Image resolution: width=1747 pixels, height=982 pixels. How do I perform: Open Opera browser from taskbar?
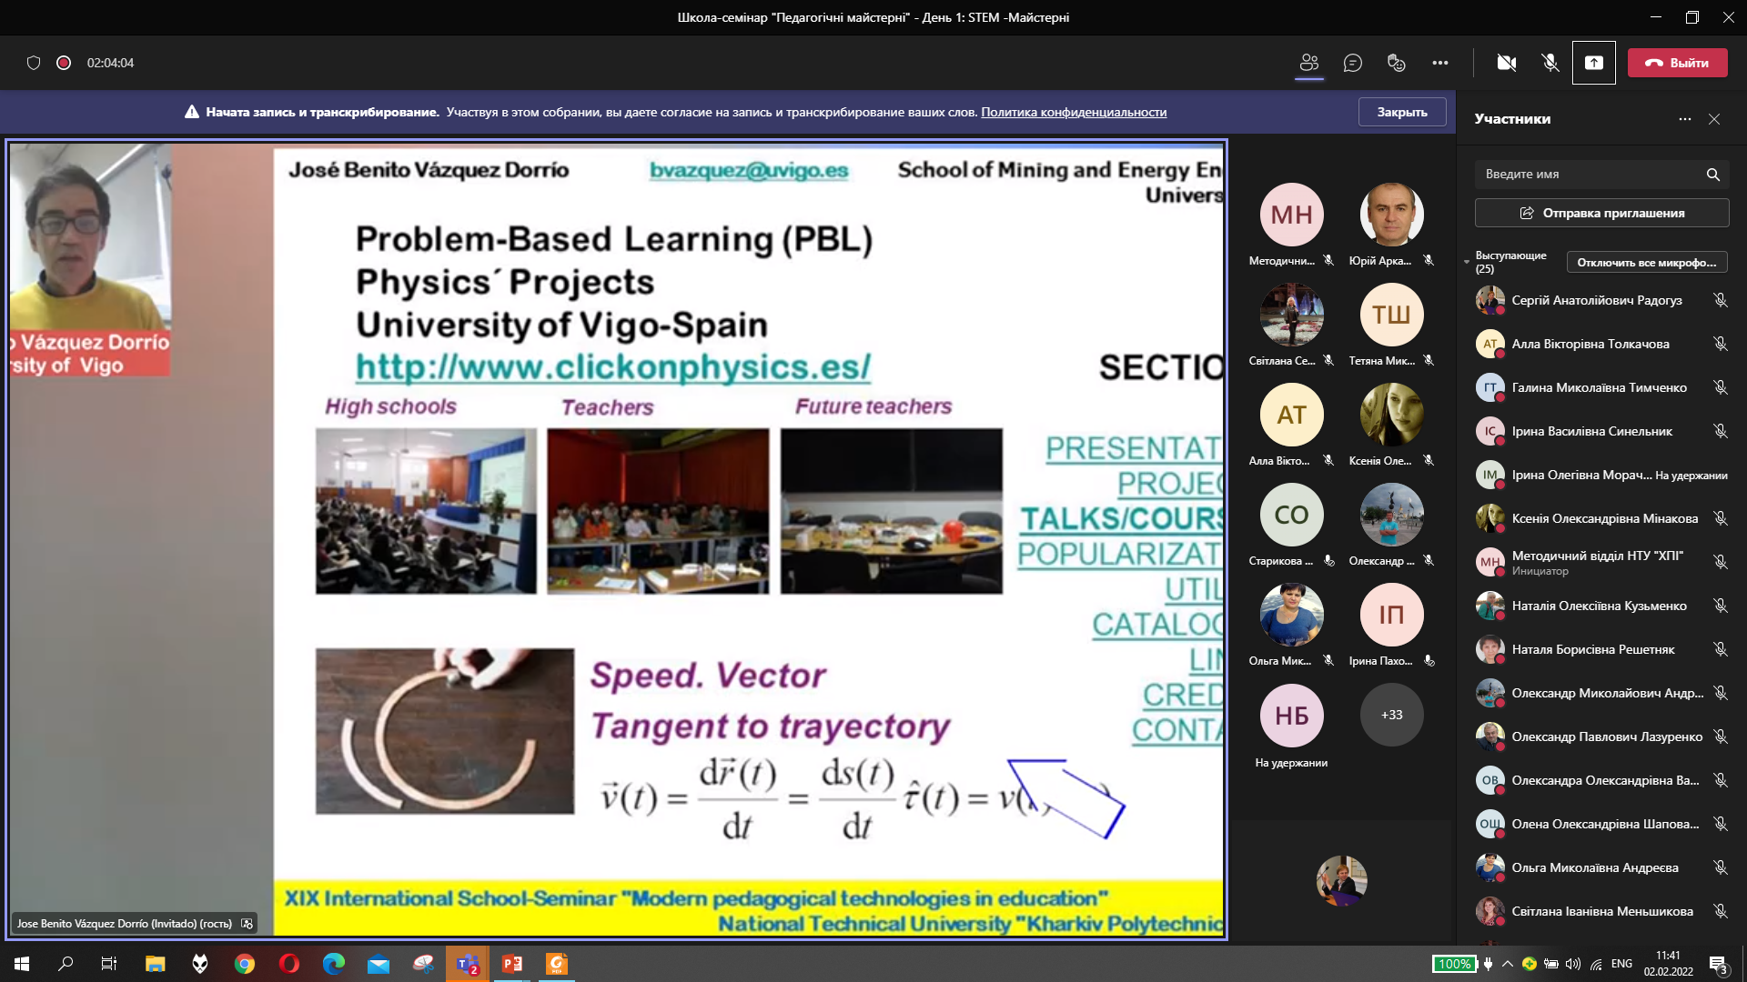coord(288,964)
